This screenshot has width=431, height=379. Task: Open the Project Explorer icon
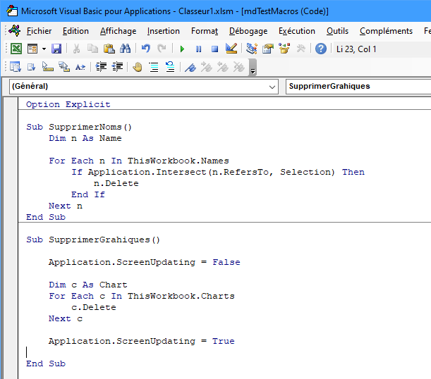(x=252, y=49)
